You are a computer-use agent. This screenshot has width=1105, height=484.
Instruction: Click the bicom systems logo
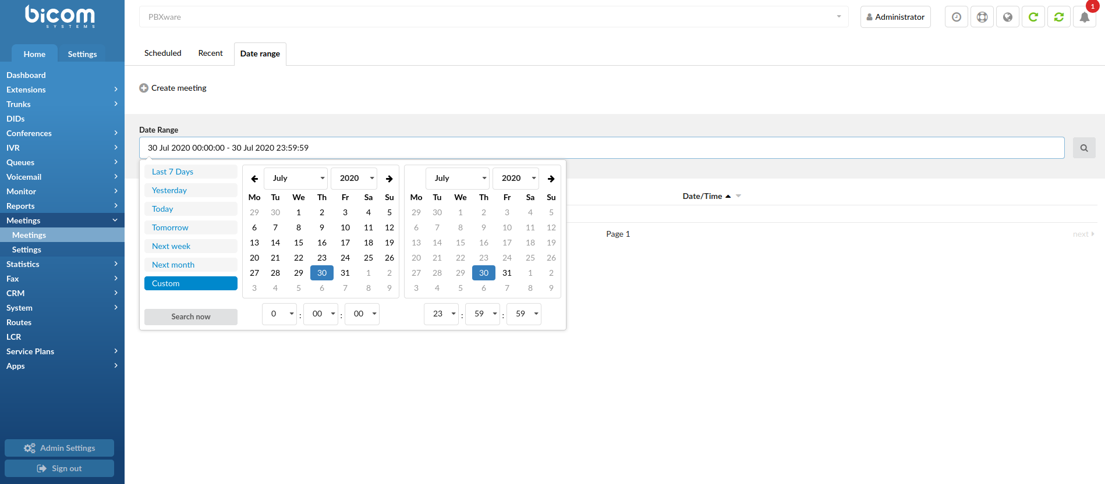pos(60,16)
